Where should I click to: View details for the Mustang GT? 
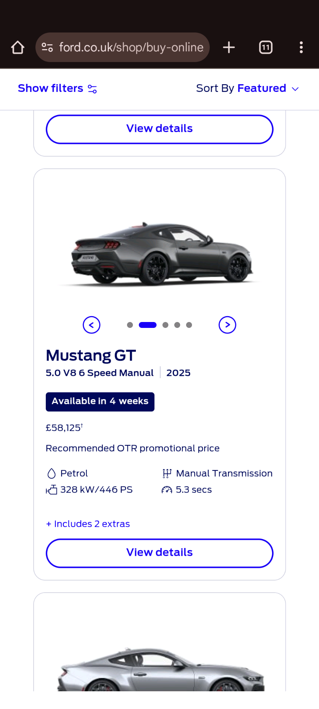click(x=159, y=553)
